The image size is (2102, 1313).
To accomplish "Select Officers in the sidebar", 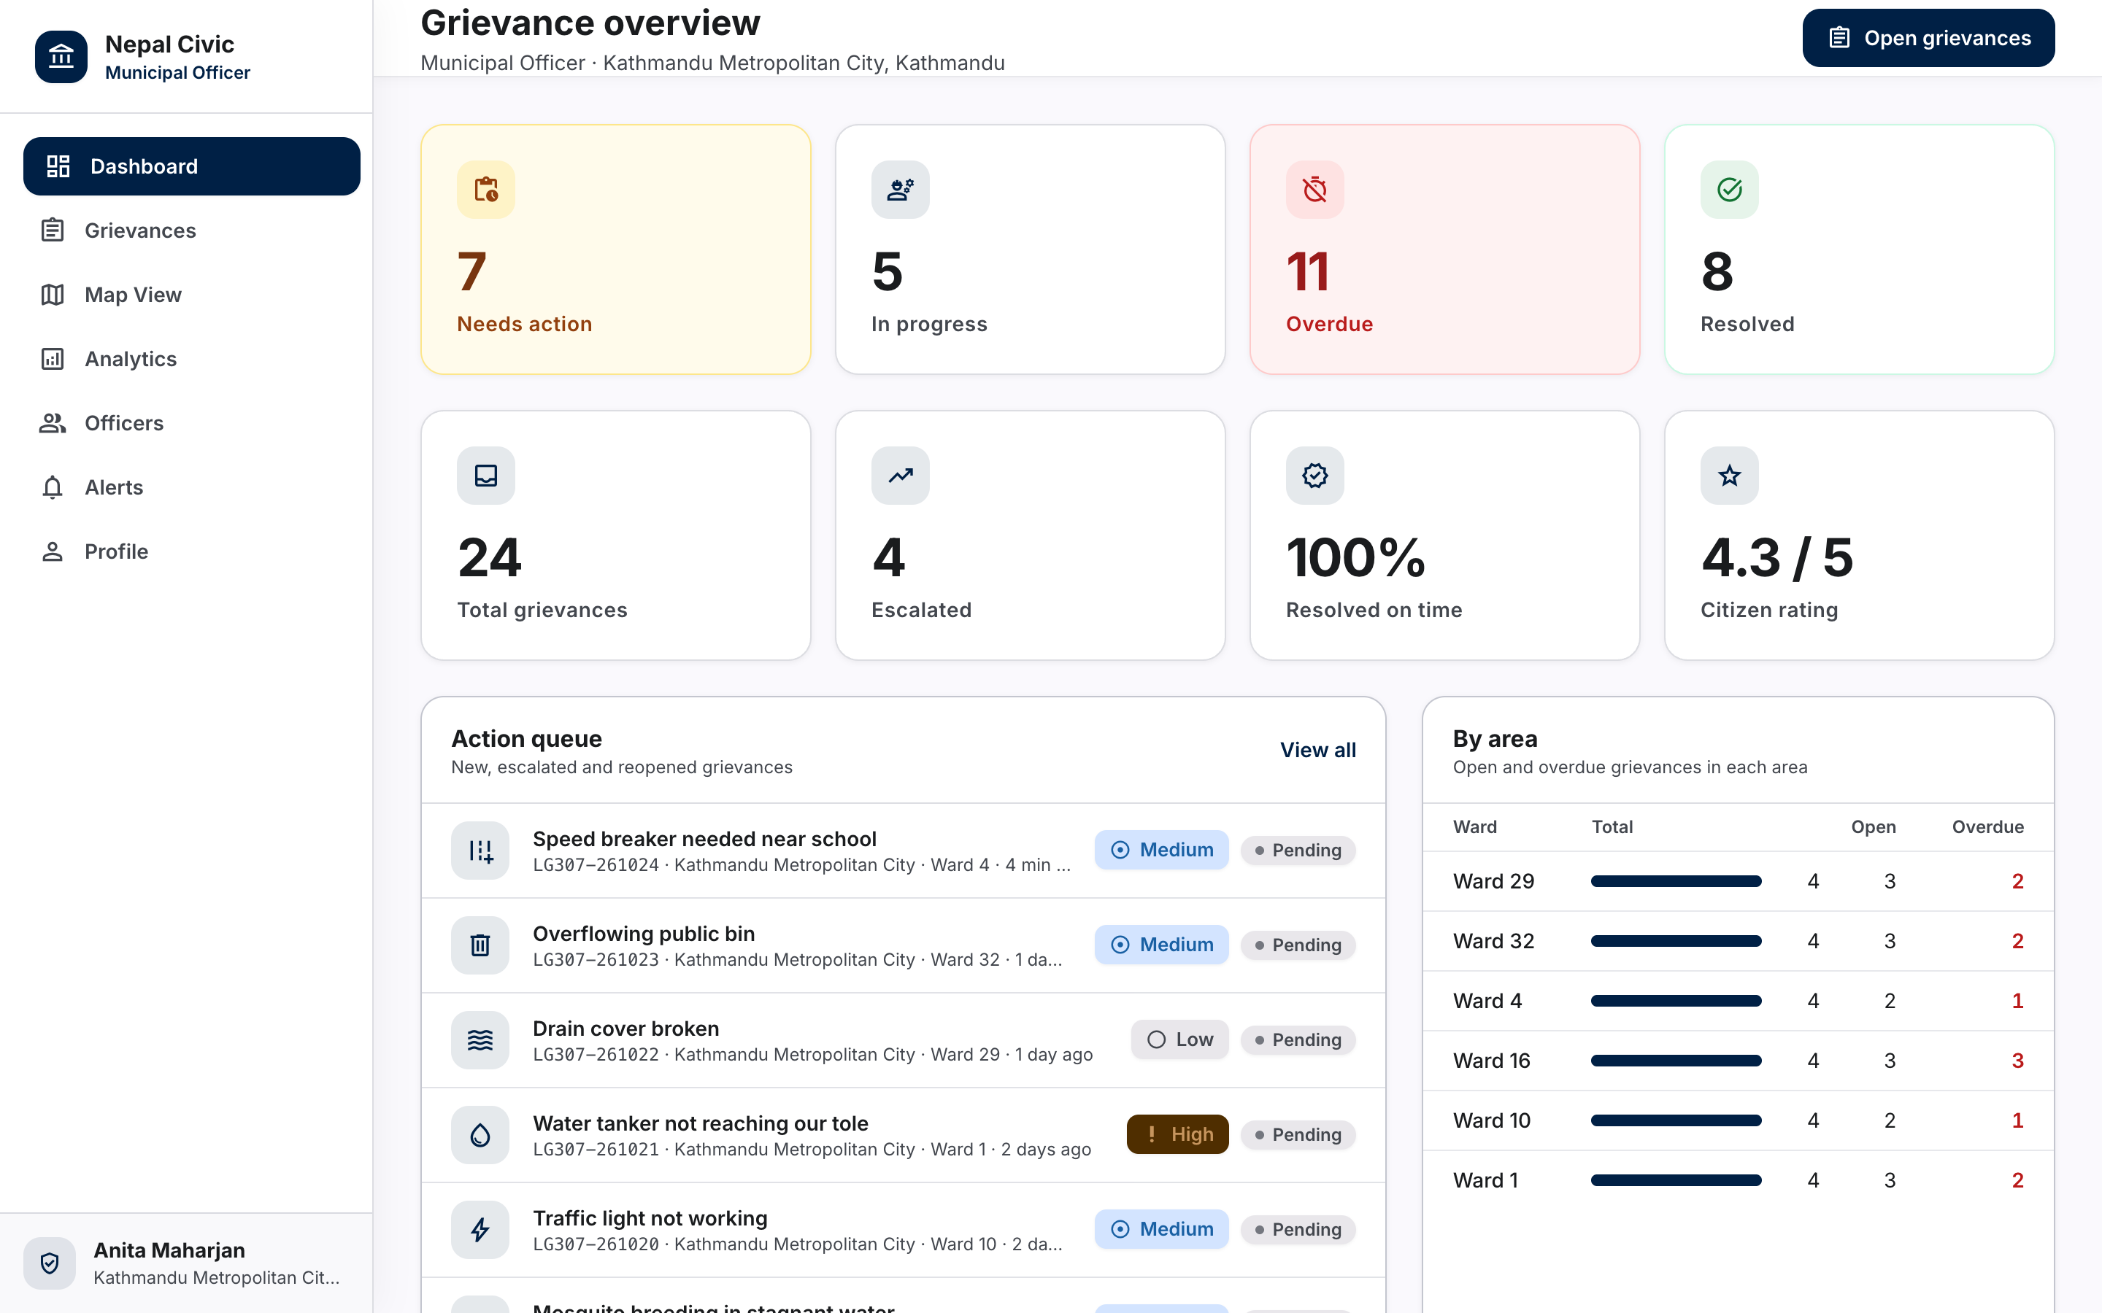I will pos(191,423).
